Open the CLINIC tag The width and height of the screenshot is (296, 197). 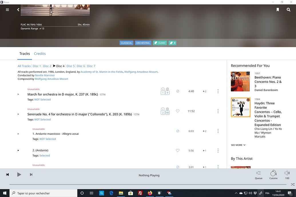pyautogui.click(x=160, y=43)
